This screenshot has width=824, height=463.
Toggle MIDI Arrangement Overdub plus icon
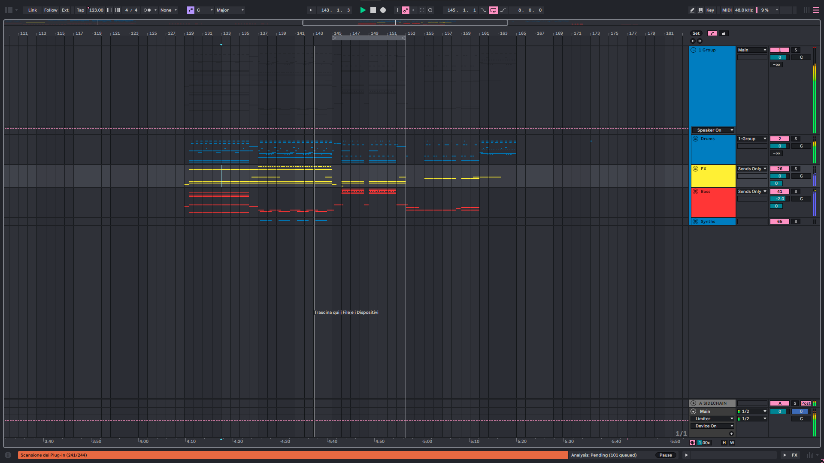pos(397,10)
